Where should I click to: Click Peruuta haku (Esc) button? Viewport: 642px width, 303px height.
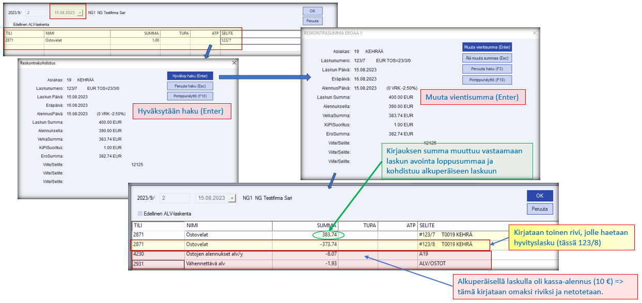pyautogui.click(x=190, y=86)
